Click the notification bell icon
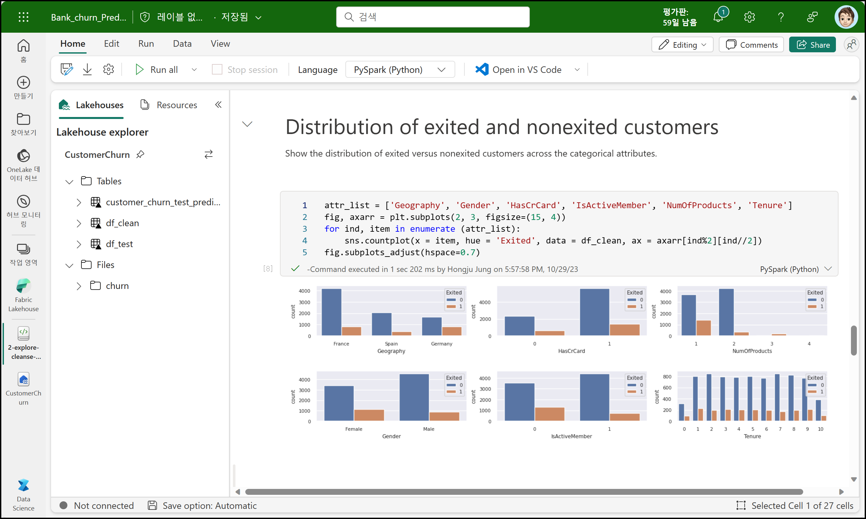Image resolution: width=866 pixels, height=519 pixels. (718, 16)
